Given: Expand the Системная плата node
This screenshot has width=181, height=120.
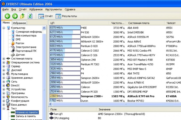Looking at the screenshot, I should 4,59.
